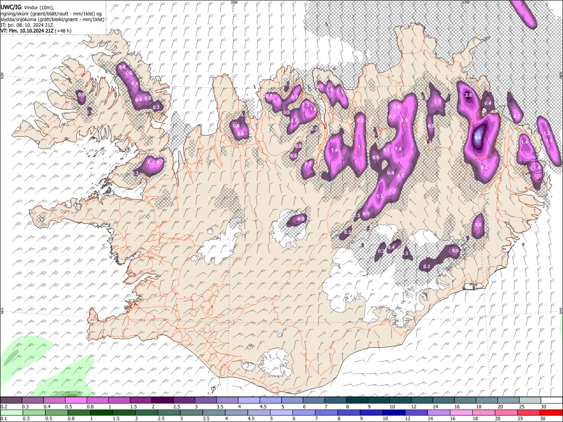Pick bottom legend swatch between 0.5 and 0.8
This screenshot has width=563, height=422.
click(56, 412)
